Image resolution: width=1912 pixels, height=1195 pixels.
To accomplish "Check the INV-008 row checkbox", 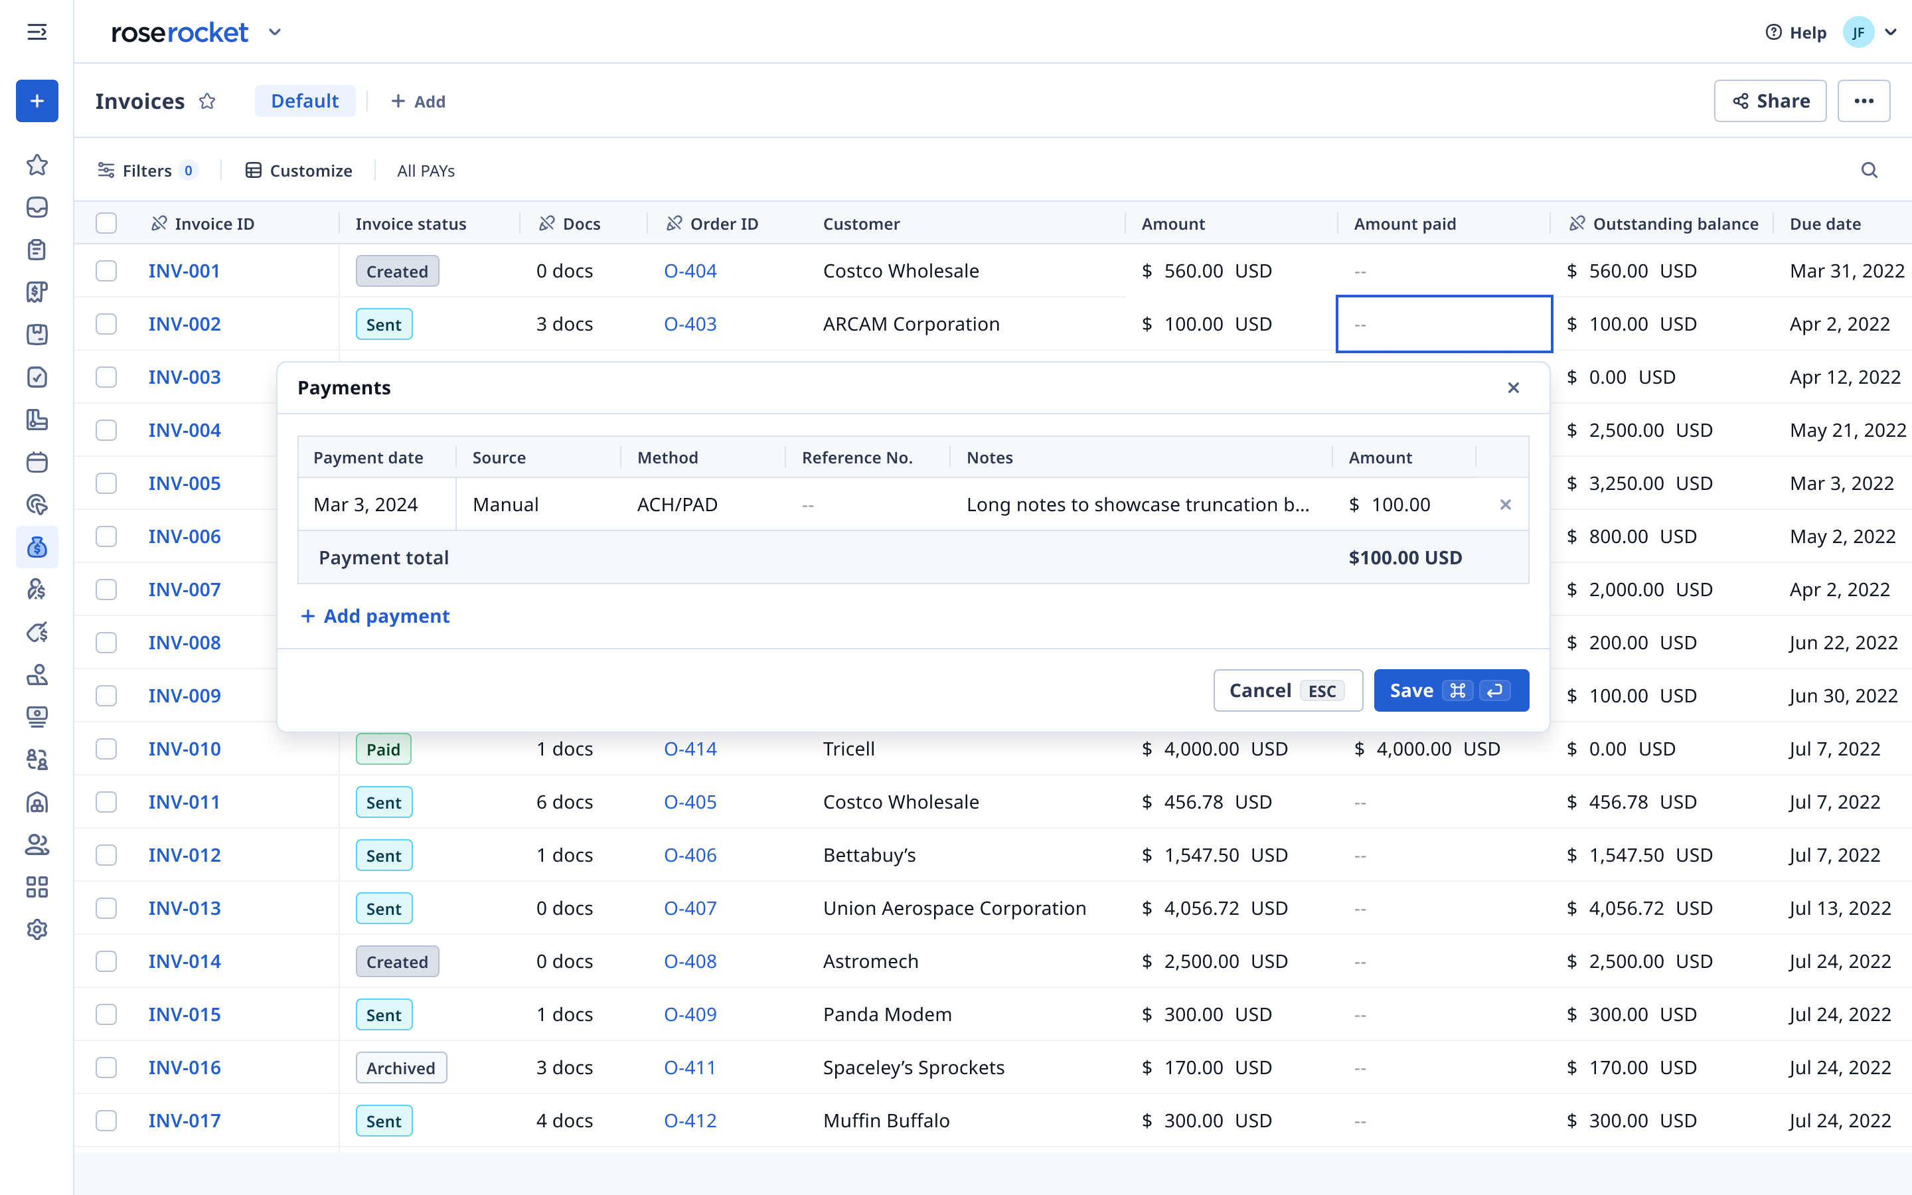I will click(x=106, y=643).
